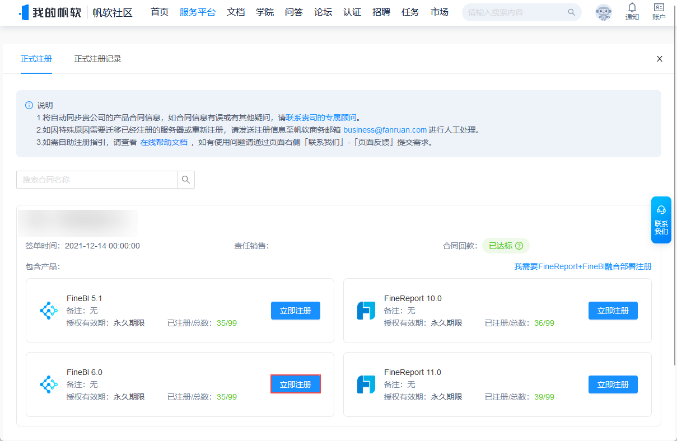Close the registration panel with X
The image size is (677, 441).
pyautogui.click(x=660, y=59)
